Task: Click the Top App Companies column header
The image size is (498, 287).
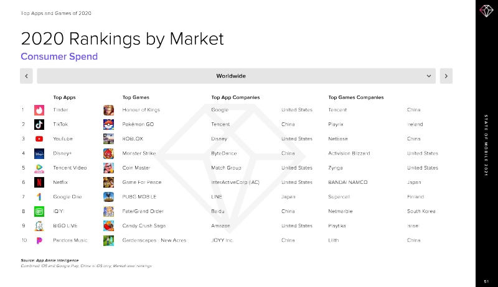Action: tap(235, 98)
